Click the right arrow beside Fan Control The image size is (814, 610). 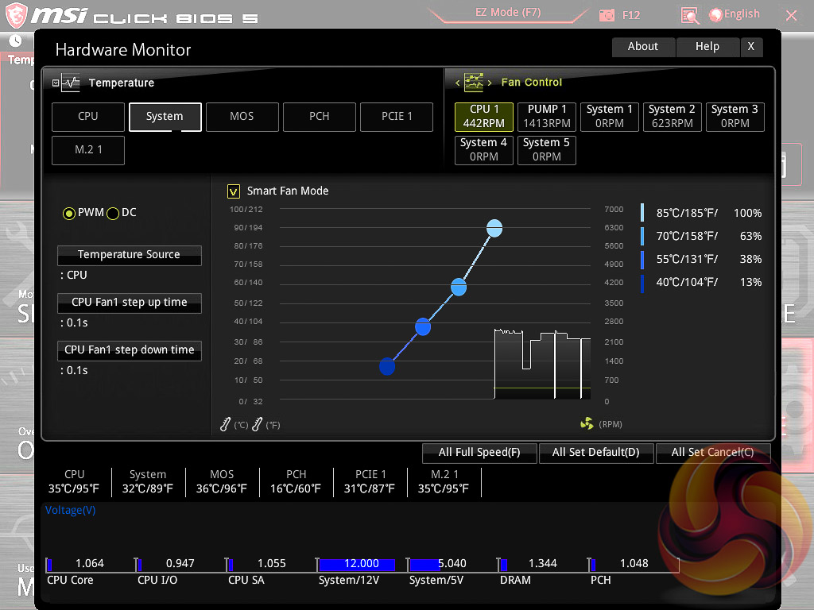[x=490, y=83]
